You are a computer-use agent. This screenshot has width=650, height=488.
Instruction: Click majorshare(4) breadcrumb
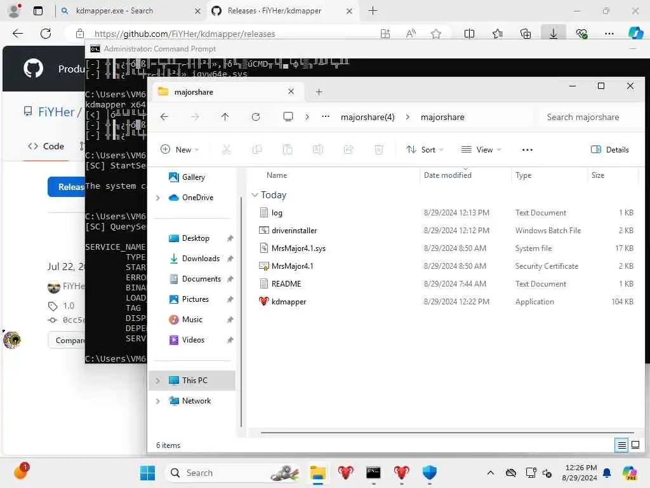point(368,118)
